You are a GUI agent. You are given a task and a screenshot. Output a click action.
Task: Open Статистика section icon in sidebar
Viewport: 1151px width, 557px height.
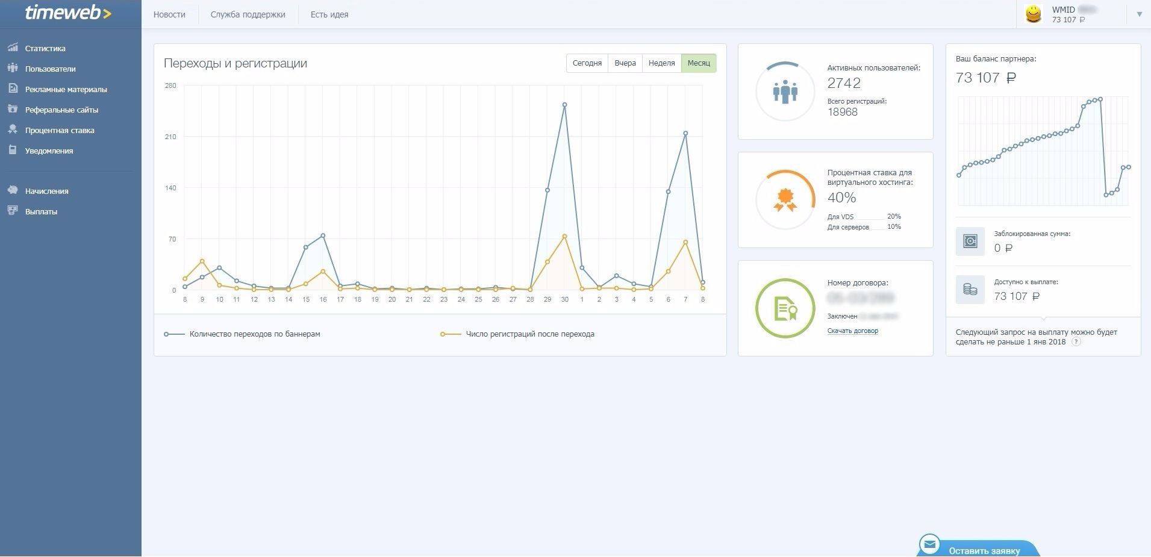point(13,48)
